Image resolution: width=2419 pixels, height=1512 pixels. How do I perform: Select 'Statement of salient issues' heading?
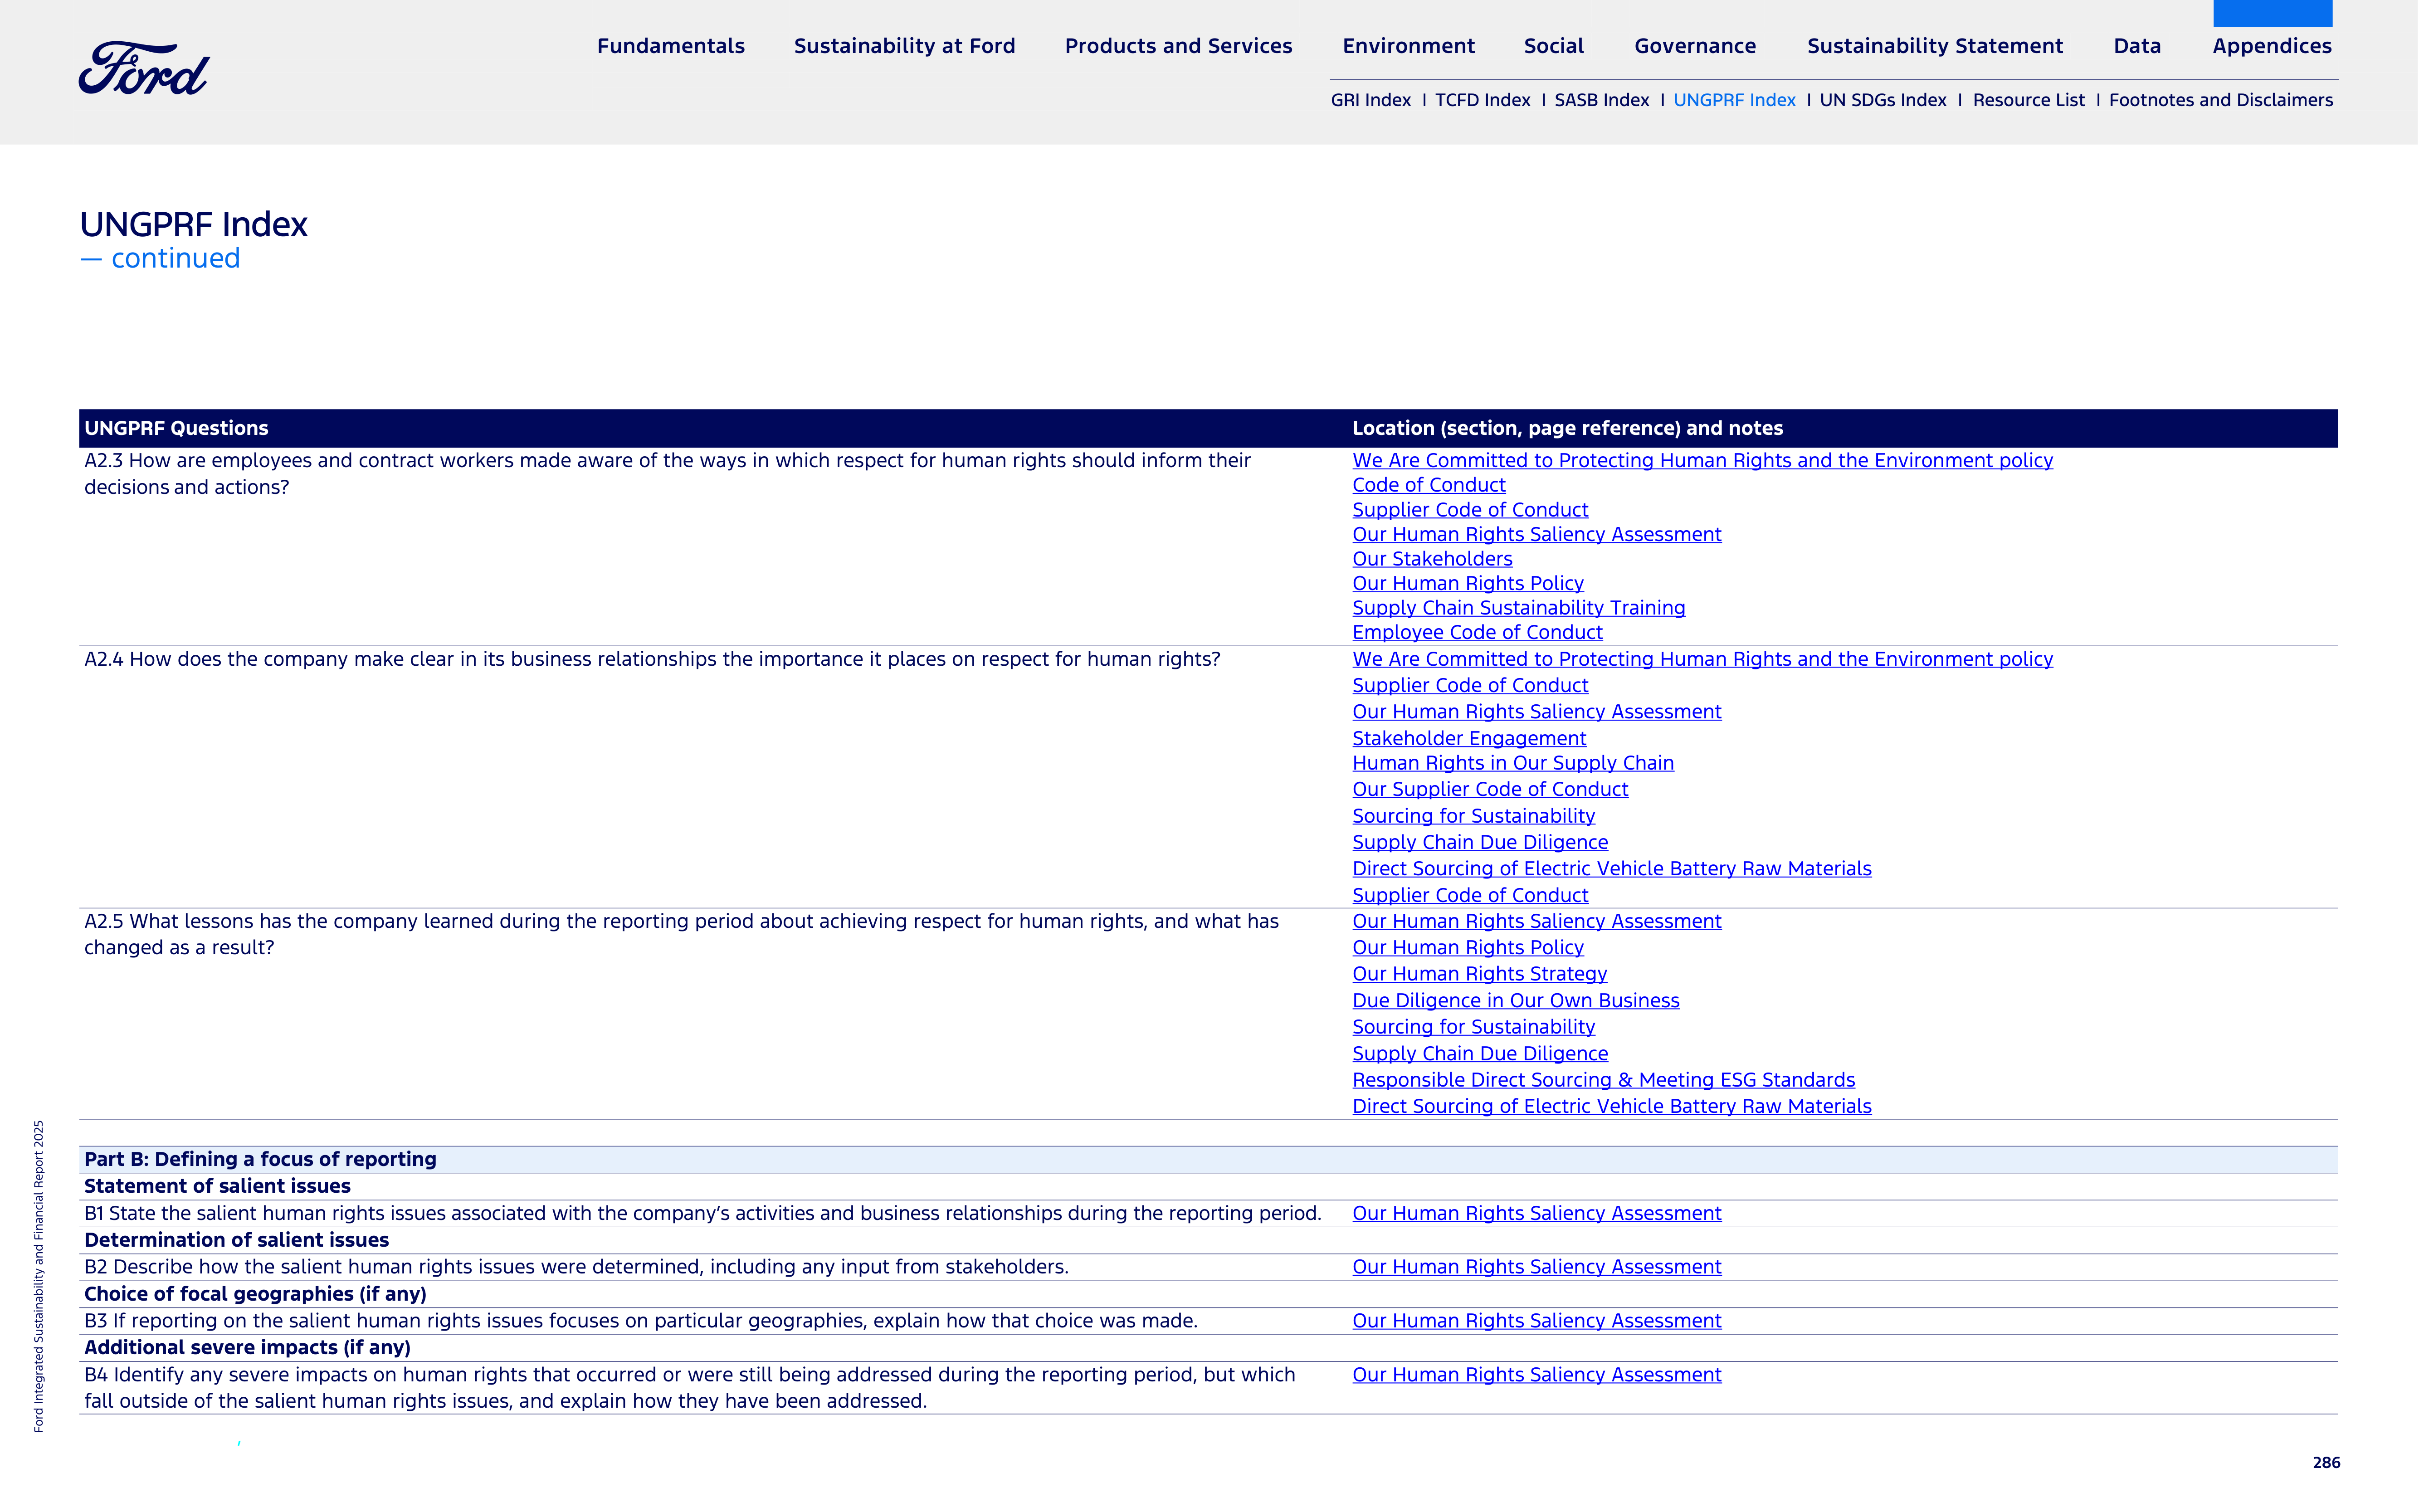(217, 1186)
